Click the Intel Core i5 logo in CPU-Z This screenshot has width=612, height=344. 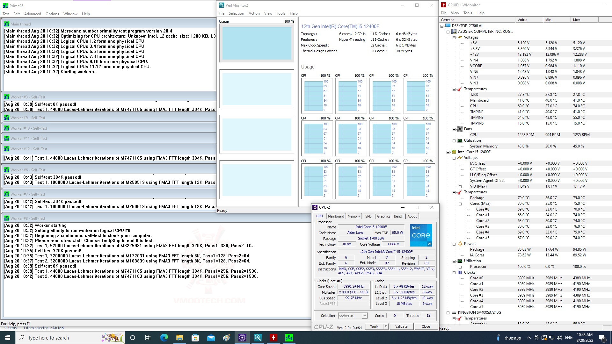(x=421, y=235)
